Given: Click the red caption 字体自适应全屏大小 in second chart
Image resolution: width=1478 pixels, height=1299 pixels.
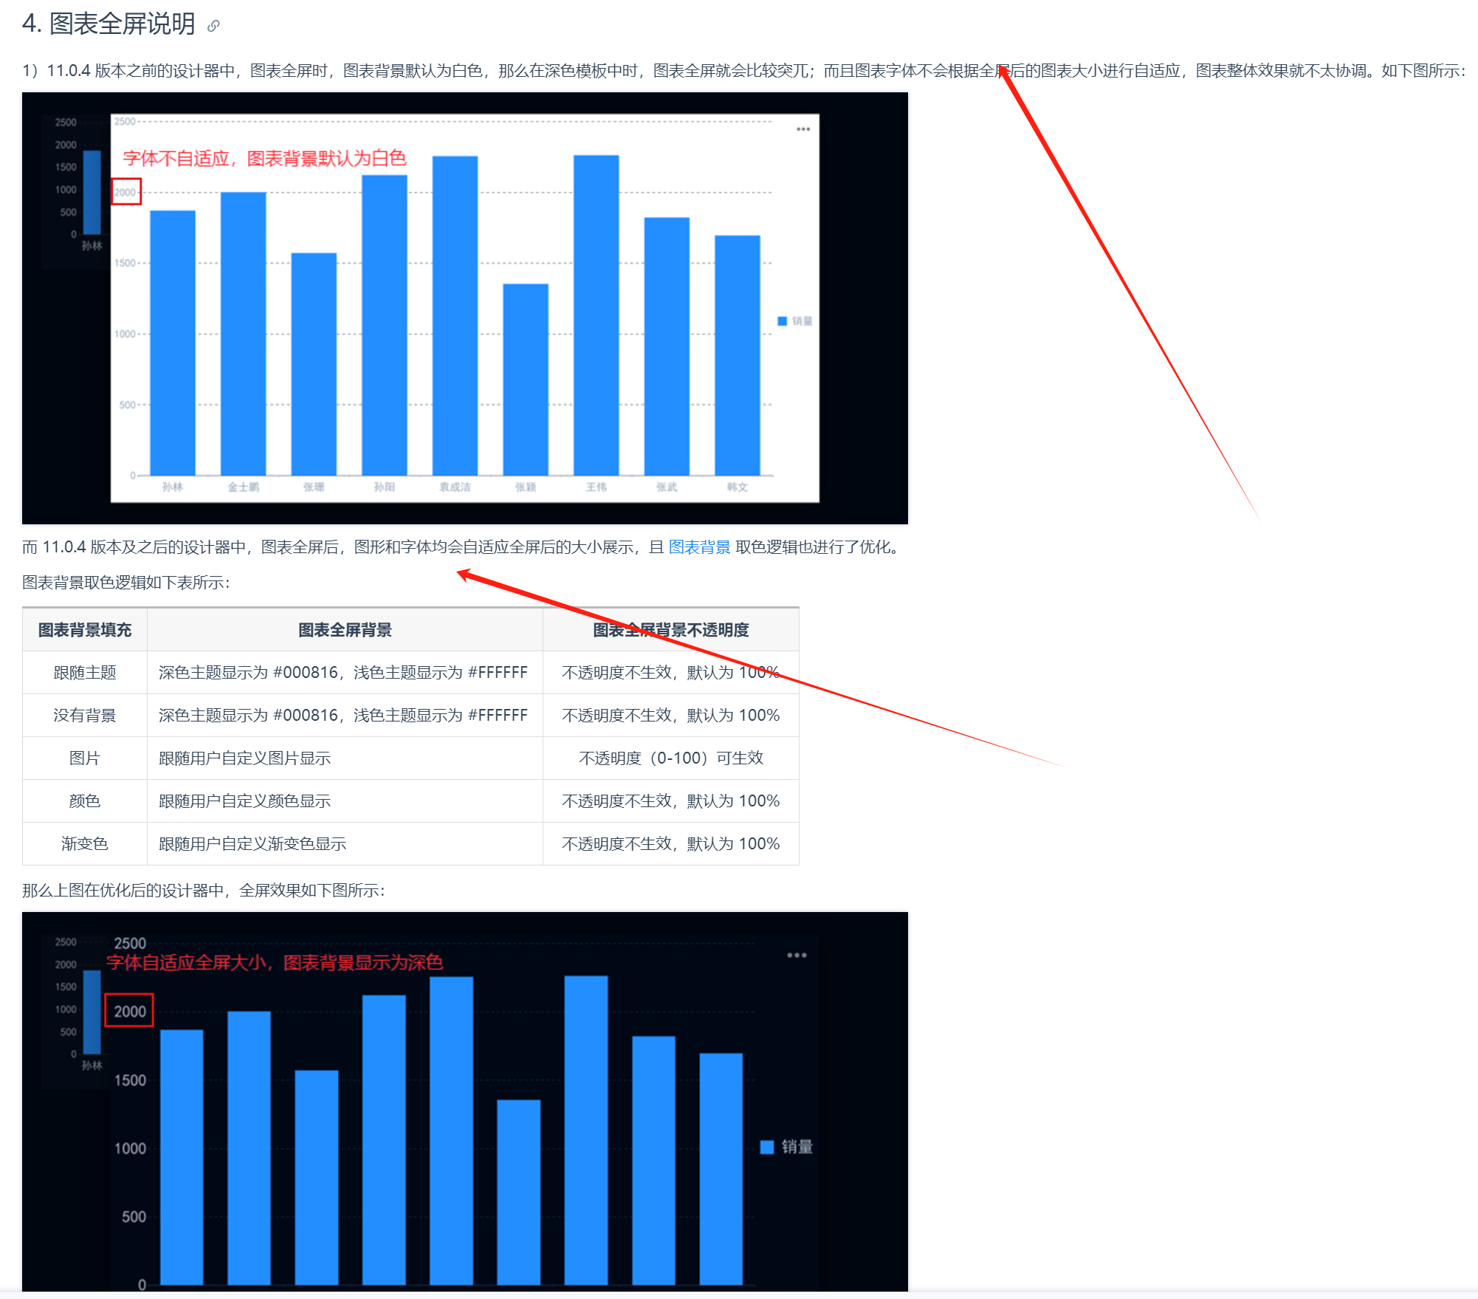Looking at the screenshot, I should click(275, 962).
